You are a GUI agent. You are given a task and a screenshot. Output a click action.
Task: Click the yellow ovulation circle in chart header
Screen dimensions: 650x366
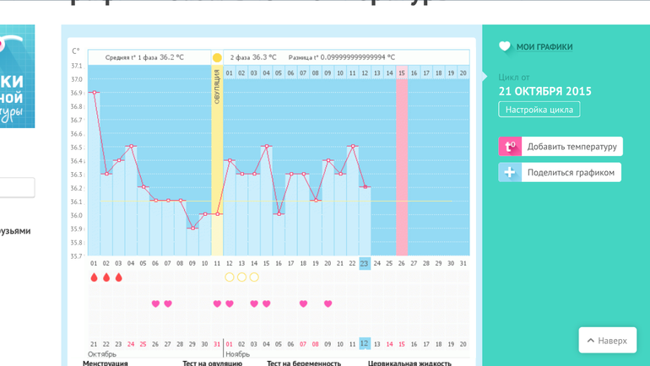217,57
